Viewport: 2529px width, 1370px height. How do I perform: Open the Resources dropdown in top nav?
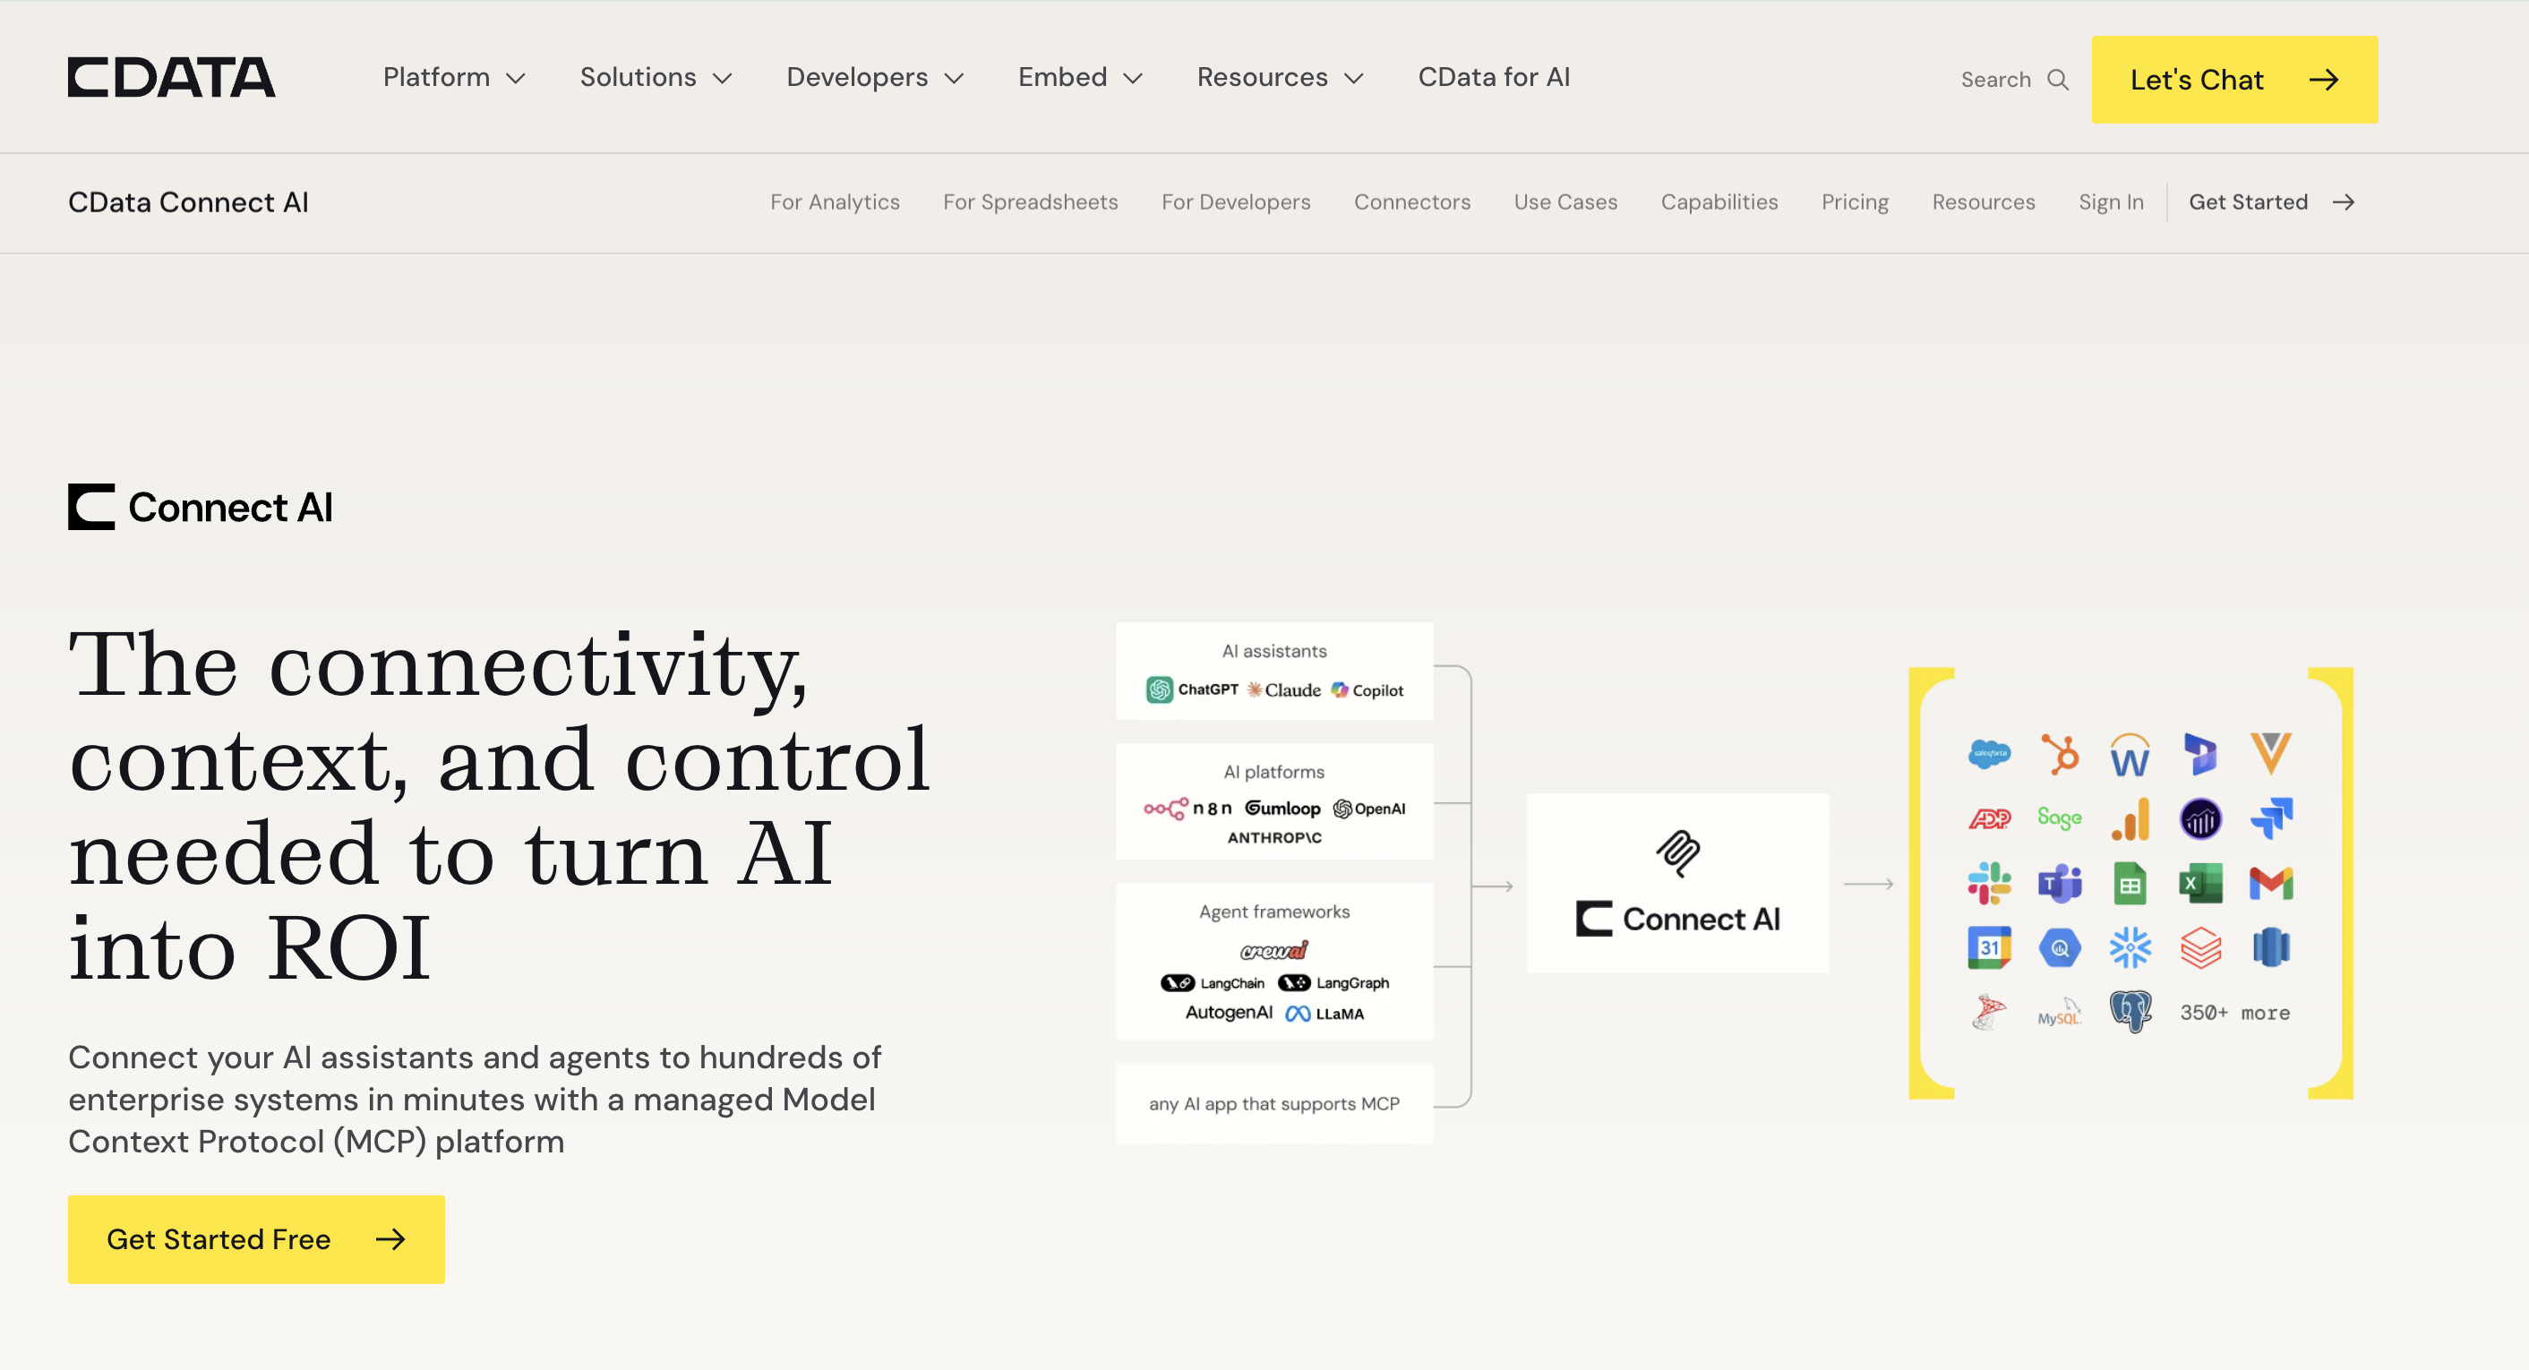click(1281, 78)
